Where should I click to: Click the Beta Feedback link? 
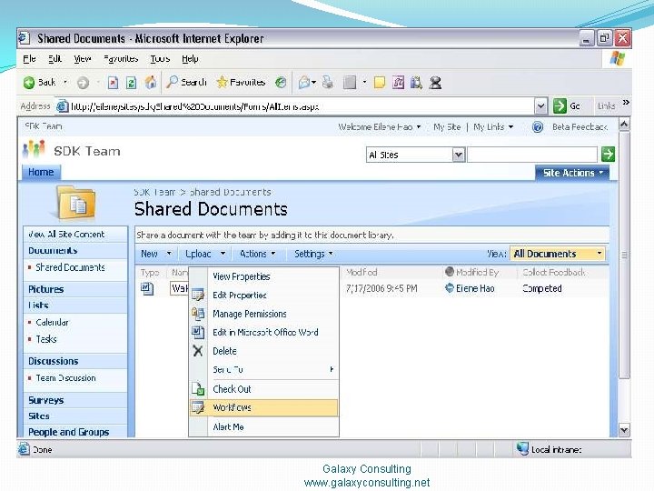point(580,127)
